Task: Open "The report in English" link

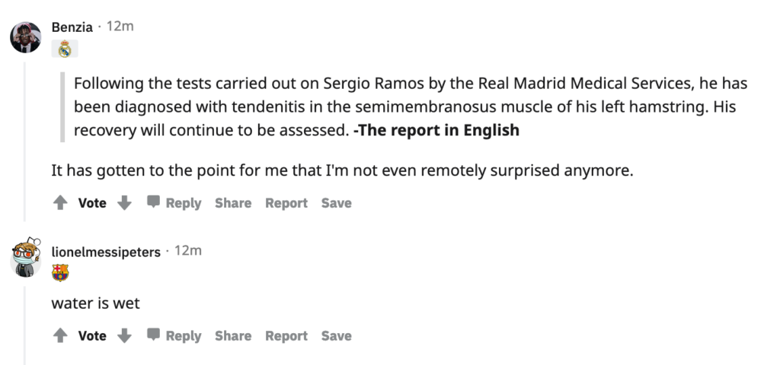Action: click(436, 130)
